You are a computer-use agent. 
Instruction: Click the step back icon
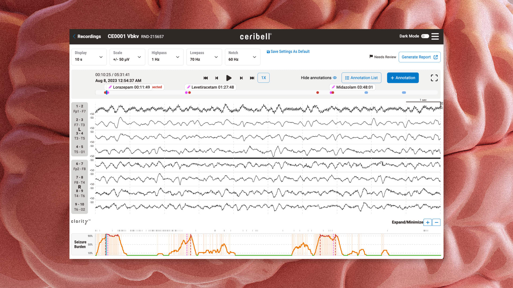point(217,78)
